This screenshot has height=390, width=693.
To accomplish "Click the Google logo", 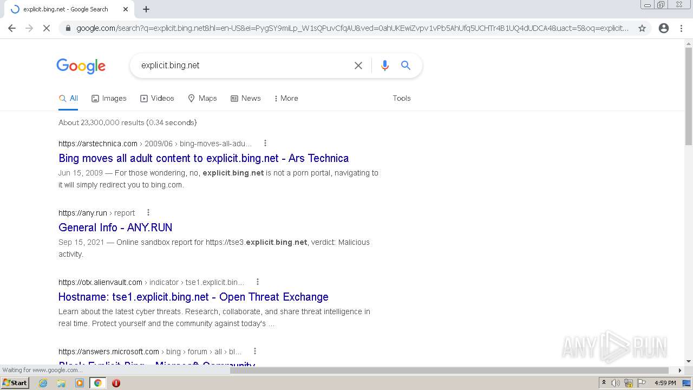I will pos(81,66).
